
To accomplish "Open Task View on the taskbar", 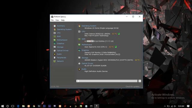I will (13, 106).
